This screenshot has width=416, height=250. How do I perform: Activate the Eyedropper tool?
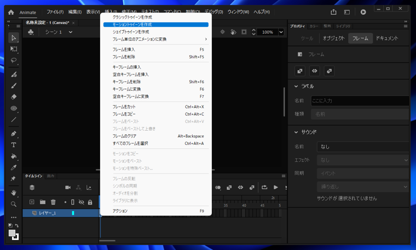click(14, 168)
